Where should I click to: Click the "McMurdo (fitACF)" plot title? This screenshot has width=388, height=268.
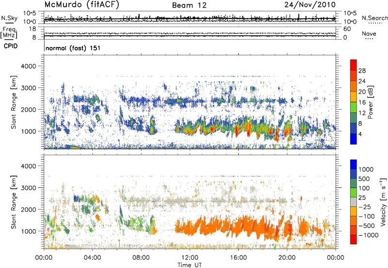point(81,5)
